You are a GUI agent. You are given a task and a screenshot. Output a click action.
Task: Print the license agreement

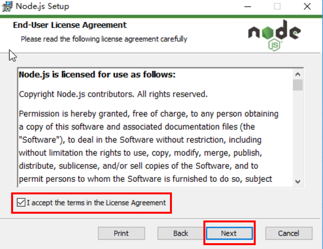122,234
